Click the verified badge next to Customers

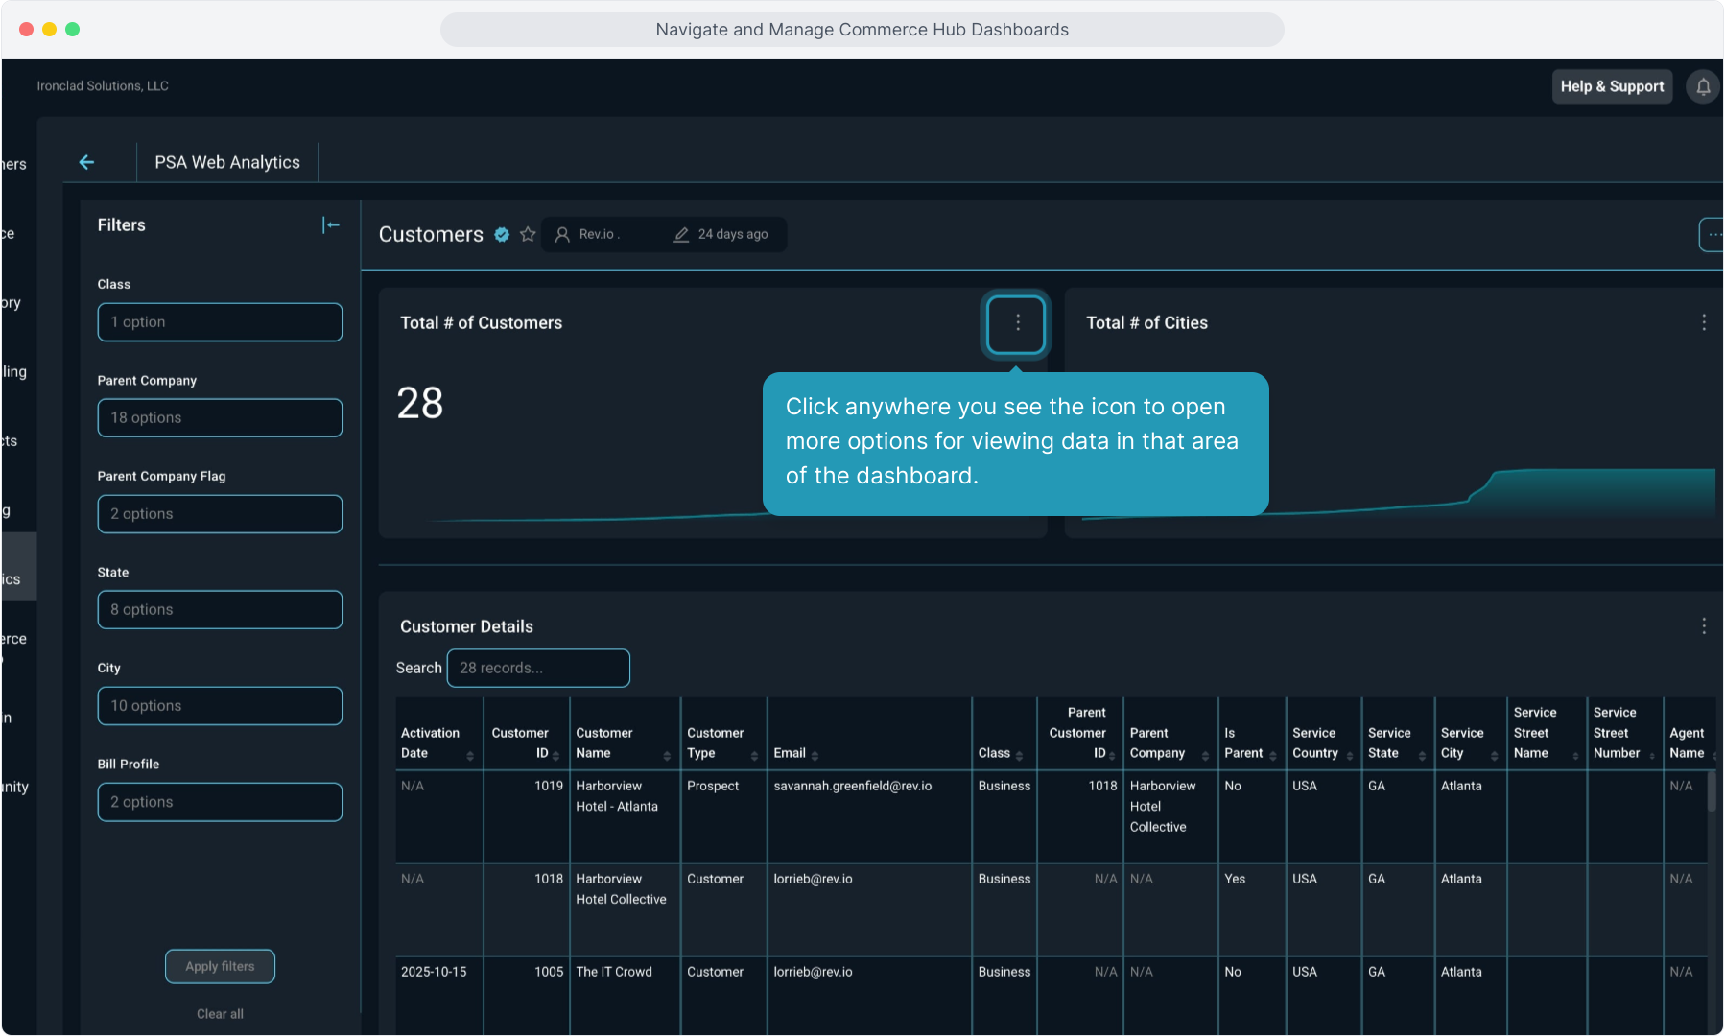502,234
